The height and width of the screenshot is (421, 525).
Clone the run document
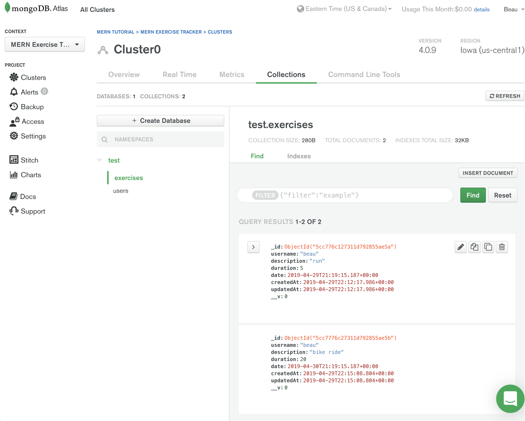point(488,247)
